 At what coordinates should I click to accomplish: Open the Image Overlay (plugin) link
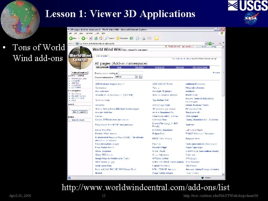pyautogui.click(x=163, y=173)
